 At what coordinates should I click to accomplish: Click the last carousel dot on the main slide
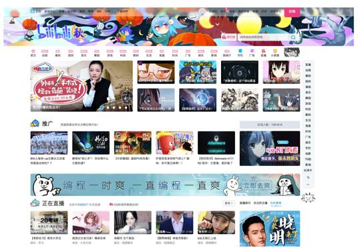(x=126, y=107)
